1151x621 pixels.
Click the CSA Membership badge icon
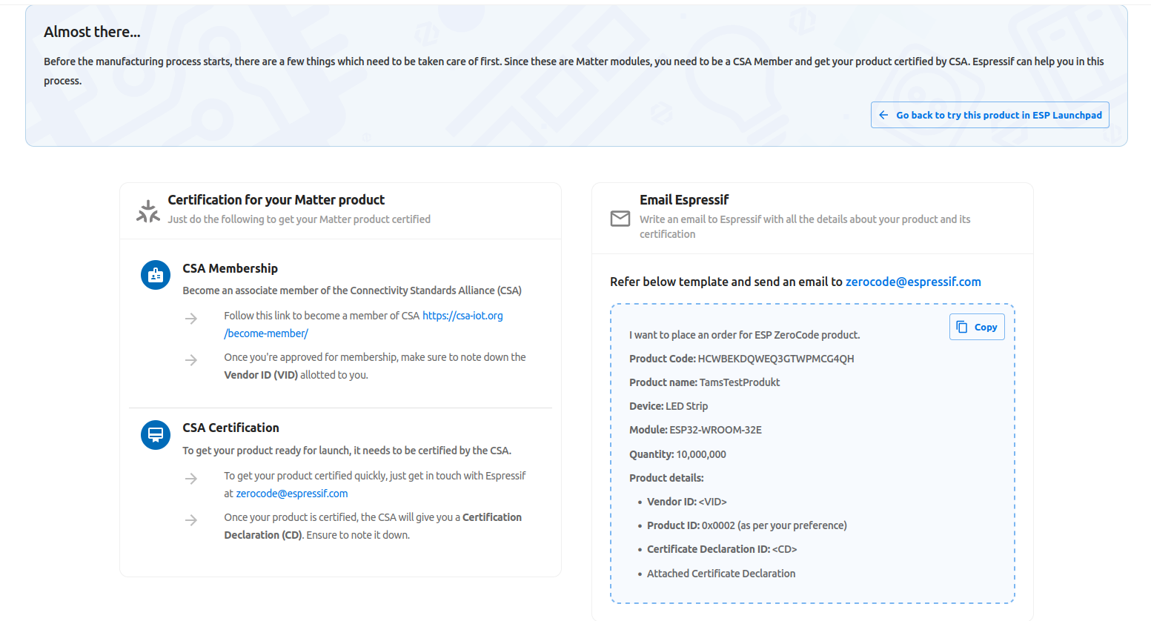(156, 275)
